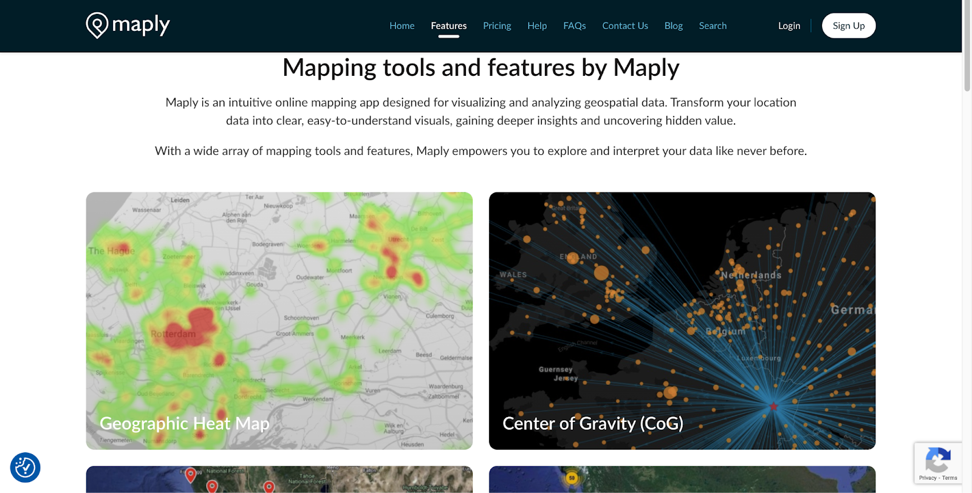Open the Contact Us page

pos(625,25)
